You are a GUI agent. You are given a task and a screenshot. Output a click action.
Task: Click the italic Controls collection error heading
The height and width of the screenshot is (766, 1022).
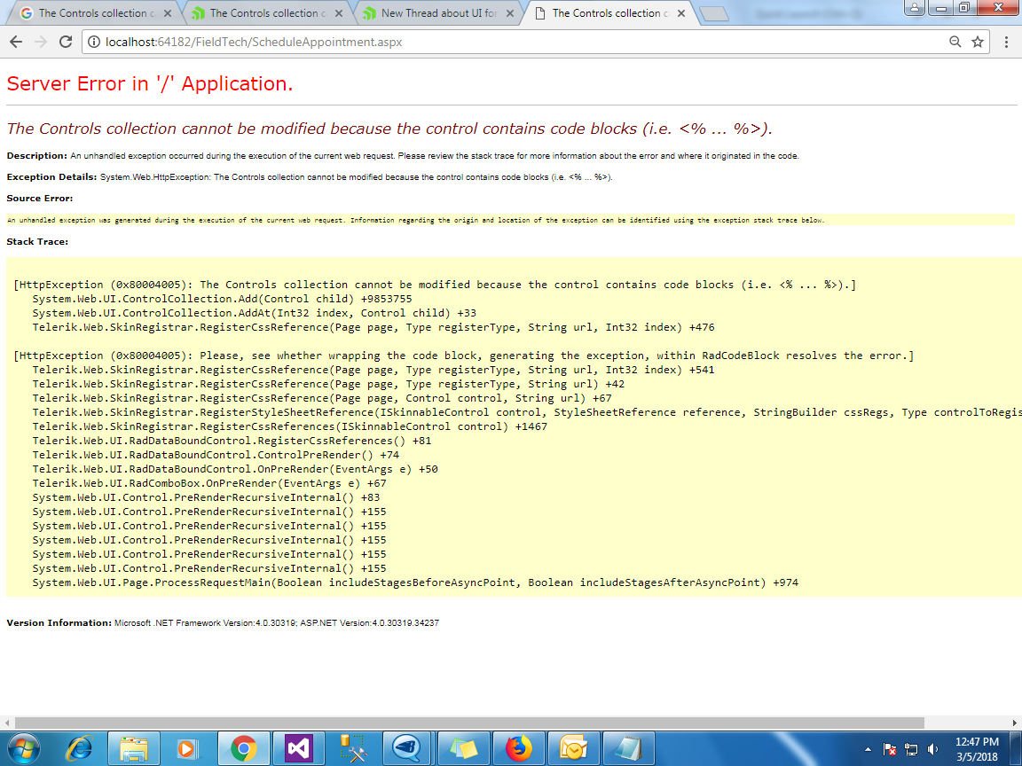click(389, 129)
